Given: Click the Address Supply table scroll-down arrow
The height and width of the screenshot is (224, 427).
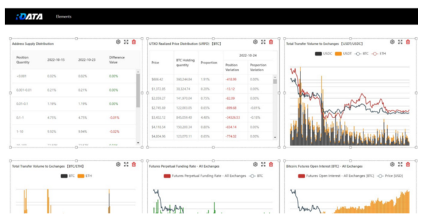Looking at the screenshot, I should click(x=138, y=143).
